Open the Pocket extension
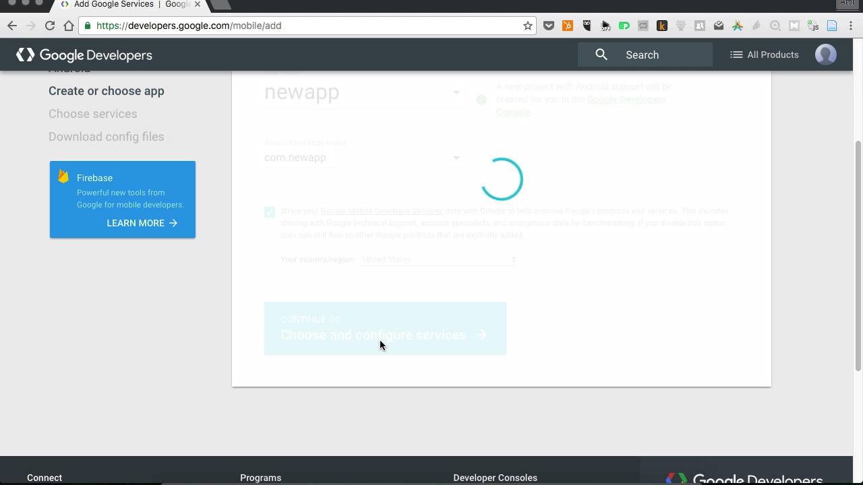Screen dimensions: 863x485 point(549,26)
